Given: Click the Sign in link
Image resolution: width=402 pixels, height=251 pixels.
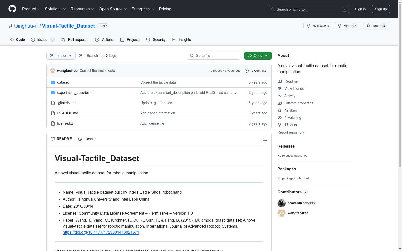Looking at the screenshot, I should click(360, 9).
